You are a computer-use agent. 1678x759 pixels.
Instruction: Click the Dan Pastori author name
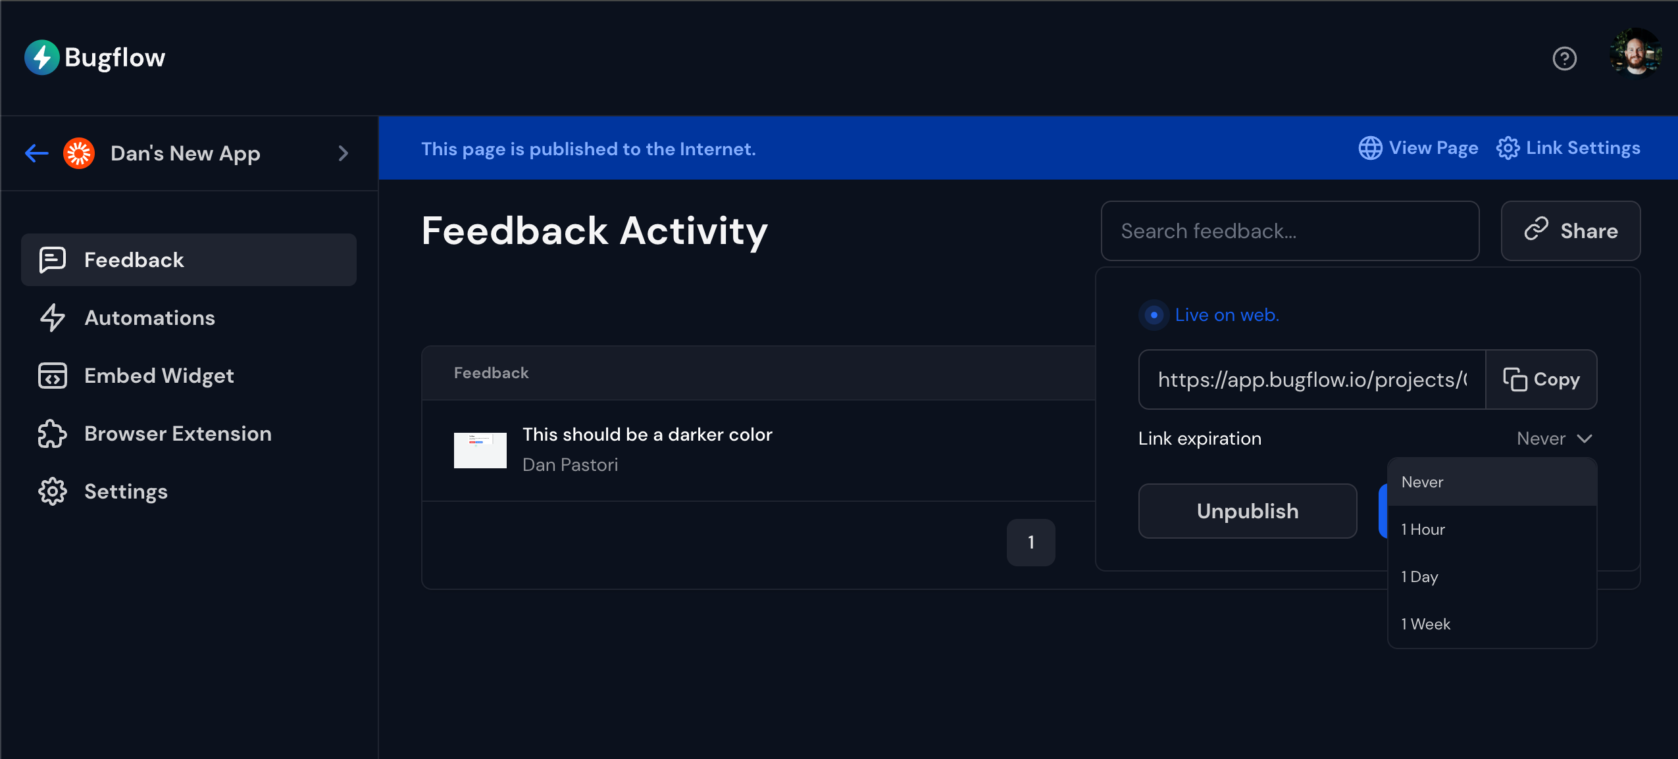coord(571,465)
